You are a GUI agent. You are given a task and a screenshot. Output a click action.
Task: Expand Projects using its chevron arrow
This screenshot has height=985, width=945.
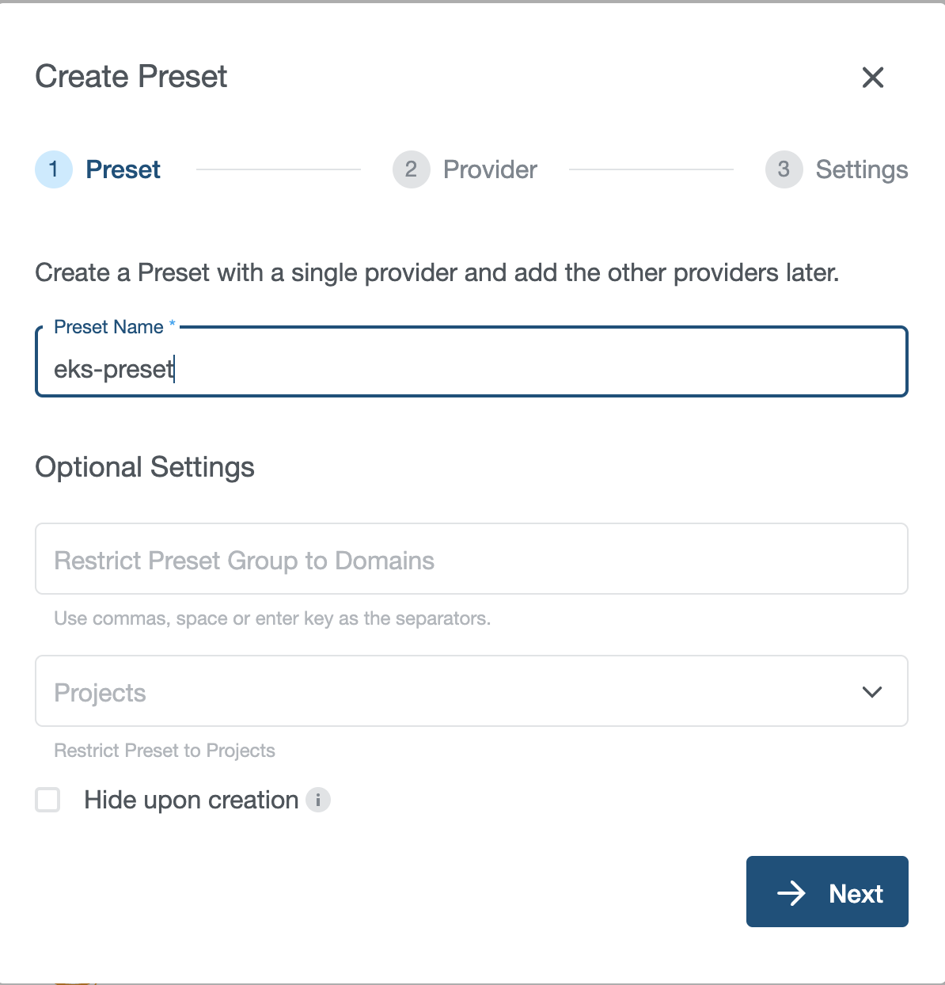click(x=872, y=691)
